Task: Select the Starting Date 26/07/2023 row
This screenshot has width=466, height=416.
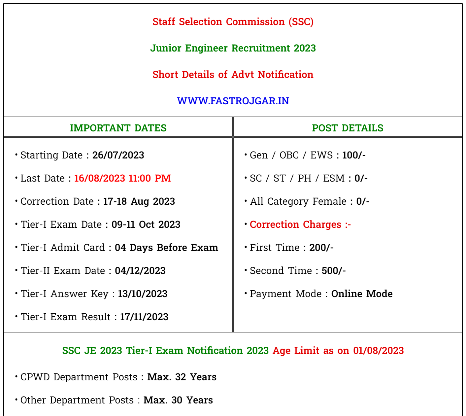Action: tap(82, 155)
